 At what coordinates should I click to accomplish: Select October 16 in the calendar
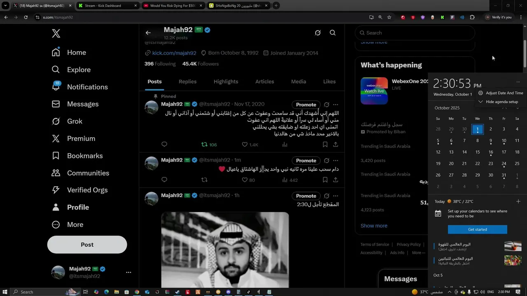(491, 152)
